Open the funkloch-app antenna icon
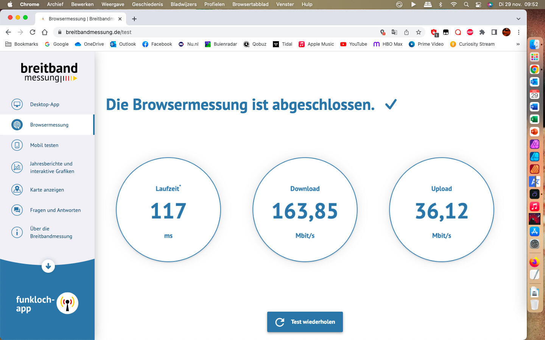The width and height of the screenshot is (545, 340). [67, 303]
